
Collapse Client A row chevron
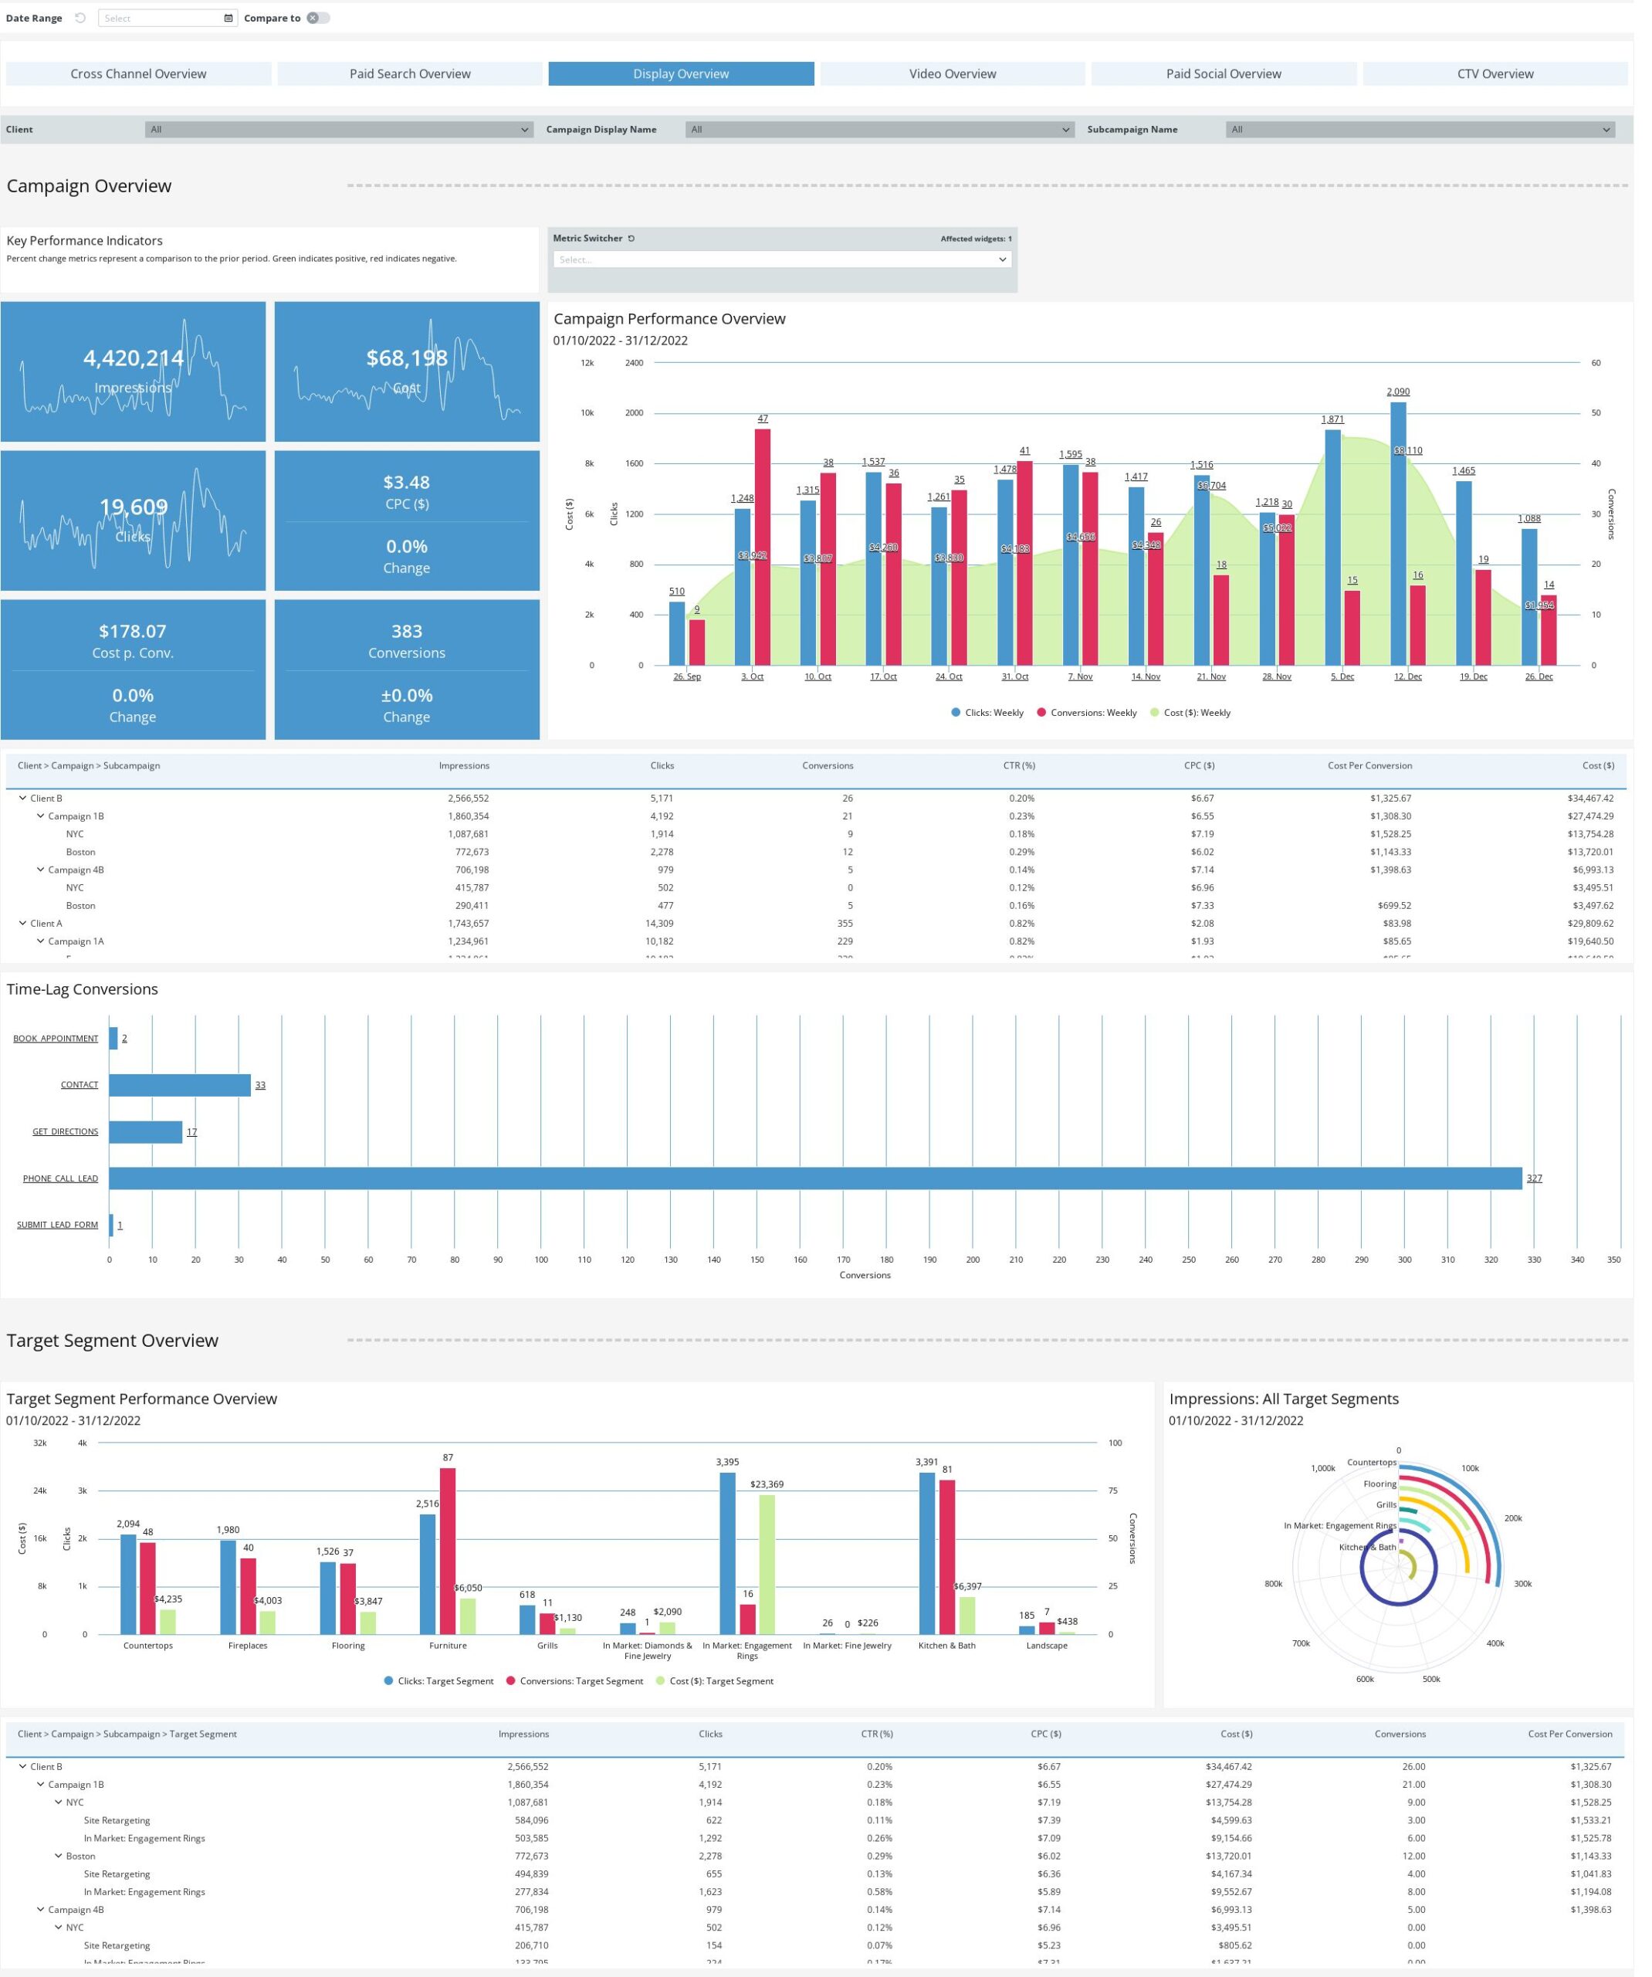pos(22,924)
